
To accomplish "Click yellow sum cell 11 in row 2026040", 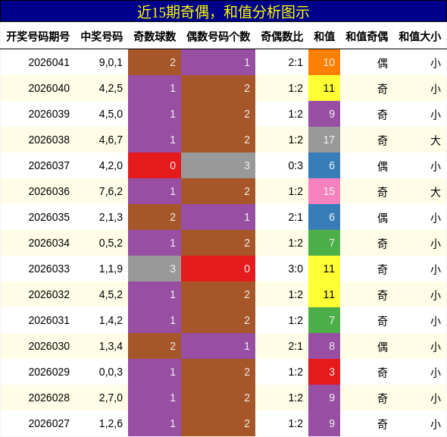I will [324, 88].
